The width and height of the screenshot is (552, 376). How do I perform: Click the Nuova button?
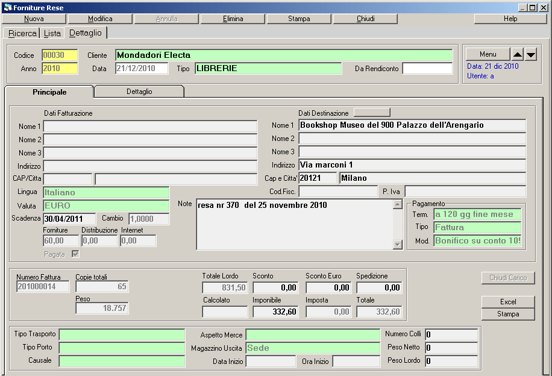click(x=34, y=19)
